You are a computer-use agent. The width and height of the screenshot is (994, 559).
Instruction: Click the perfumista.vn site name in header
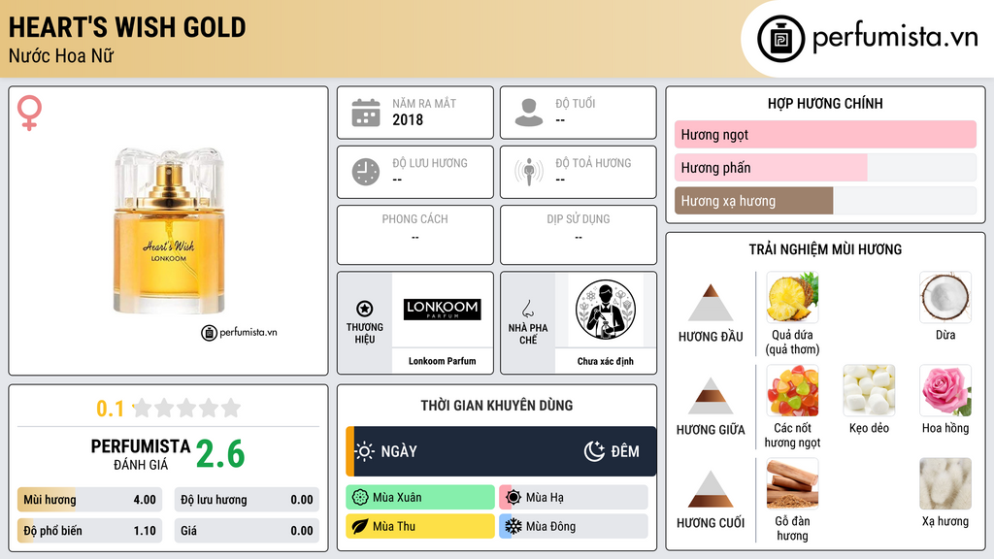(895, 37)
